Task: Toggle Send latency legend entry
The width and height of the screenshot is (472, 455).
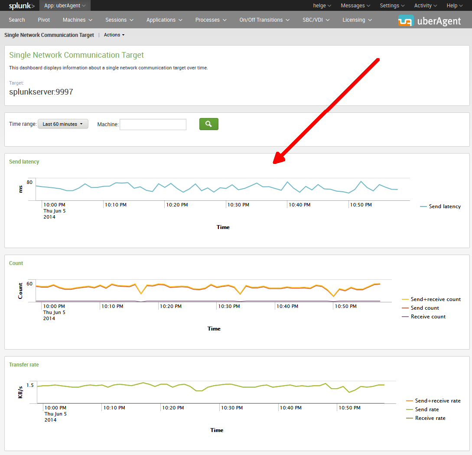Action: pyautogui.click(x=440, y=206)
